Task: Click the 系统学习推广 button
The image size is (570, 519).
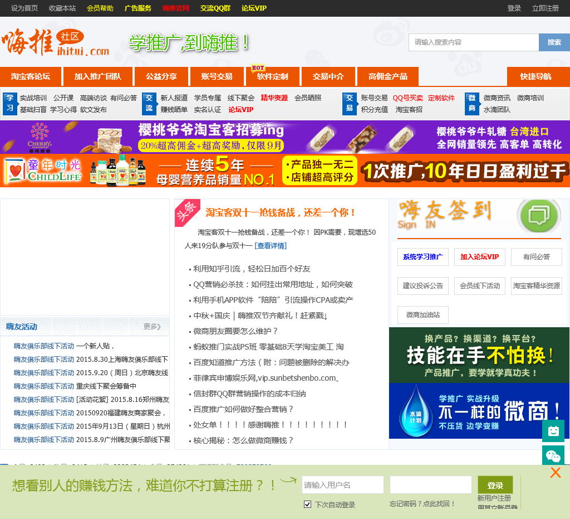Action: [423, 257]
